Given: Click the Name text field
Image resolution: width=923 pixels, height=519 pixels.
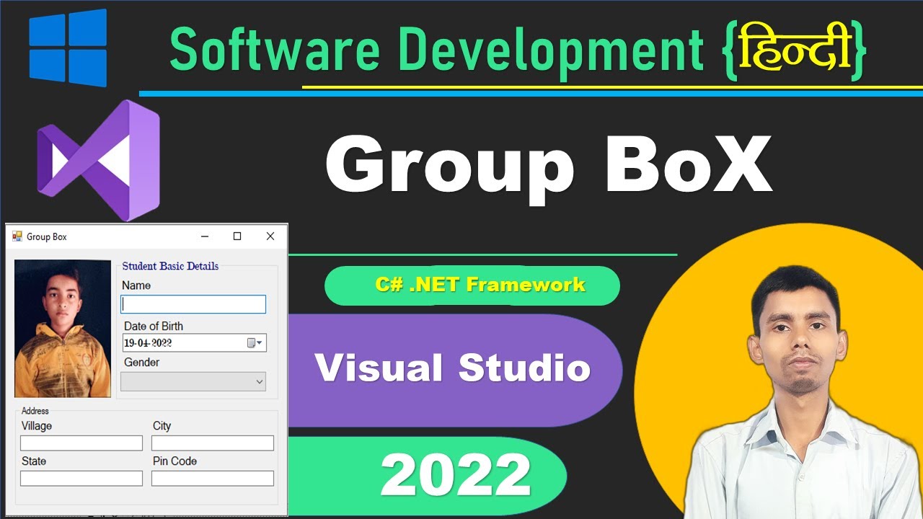Looking at the screenshot, I should point(193,304).
